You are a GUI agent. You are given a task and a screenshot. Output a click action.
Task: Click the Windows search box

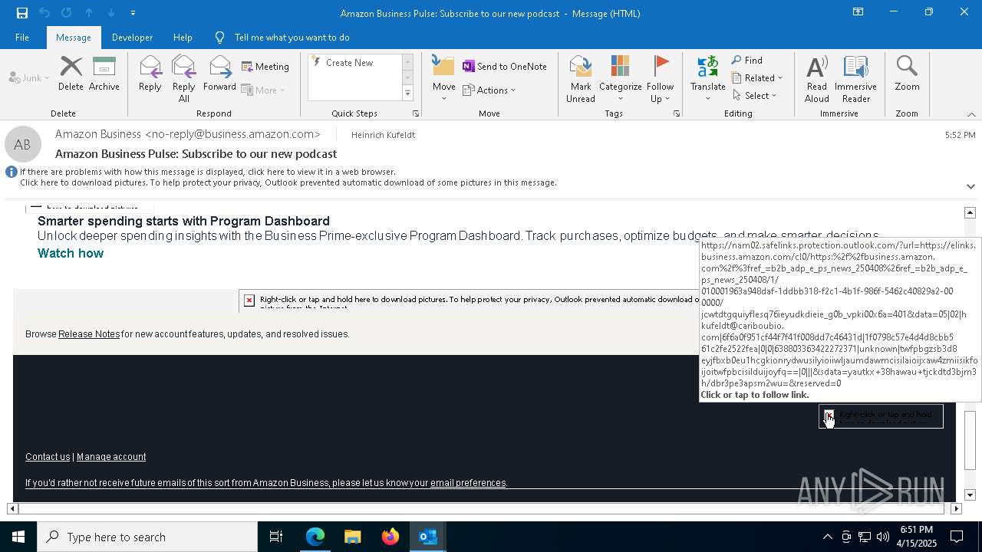click(x=147, y=537)
